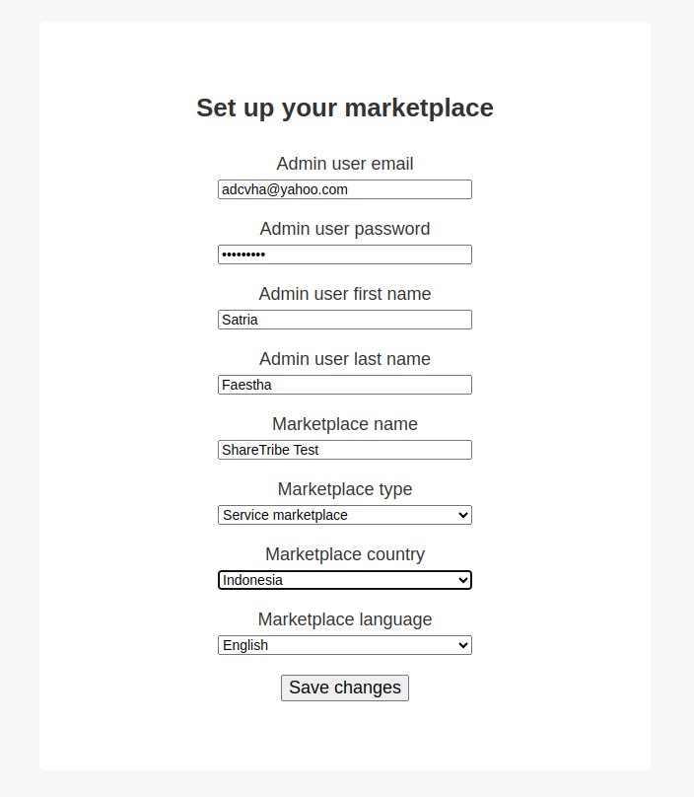The width and height of the screenshot is (694, 797).
Task: Click the "Marketplace language" label
Action: (x=345, y=619)
